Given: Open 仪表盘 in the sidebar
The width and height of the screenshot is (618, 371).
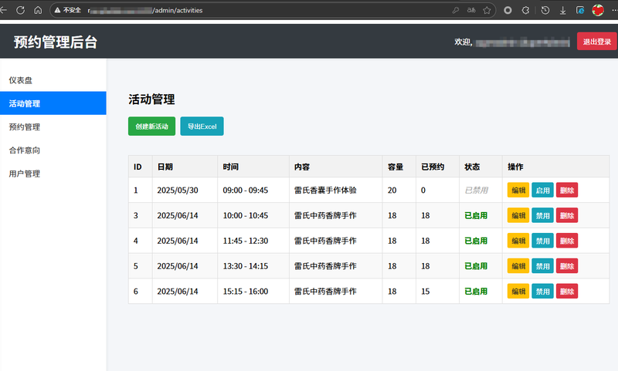Looking at the screenshot, I should click(x=20, y=80).
